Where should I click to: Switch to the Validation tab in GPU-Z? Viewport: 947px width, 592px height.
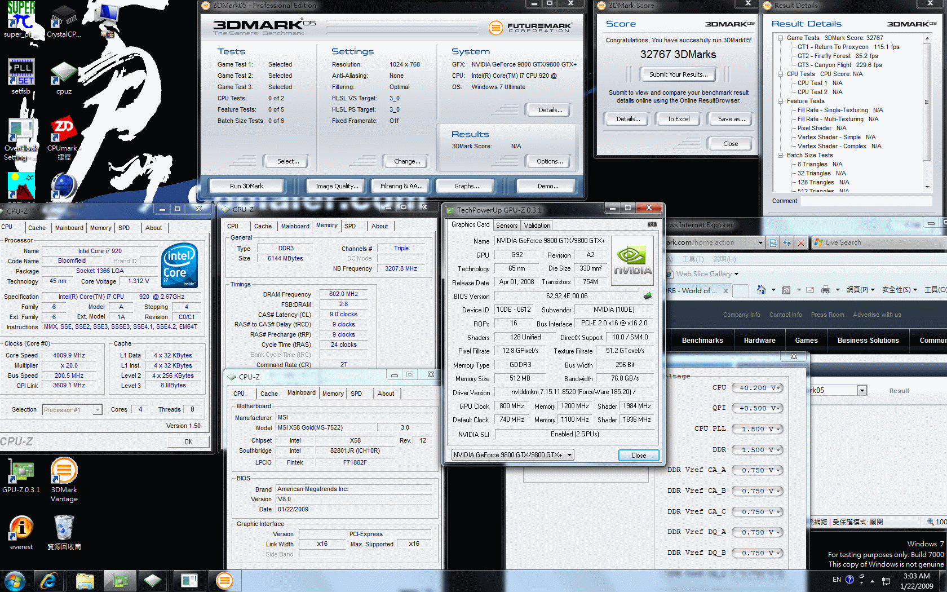[x=537, y=226]
